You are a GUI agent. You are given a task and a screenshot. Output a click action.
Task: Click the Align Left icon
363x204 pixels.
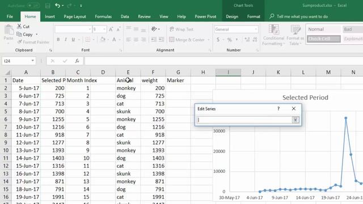pyautogui.click(x=129, y=40)
